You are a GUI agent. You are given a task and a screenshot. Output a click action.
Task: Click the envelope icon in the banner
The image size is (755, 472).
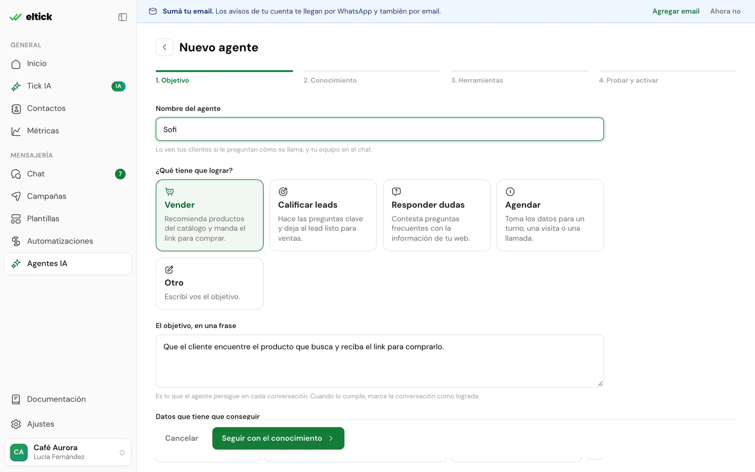(x=153, y=11)
